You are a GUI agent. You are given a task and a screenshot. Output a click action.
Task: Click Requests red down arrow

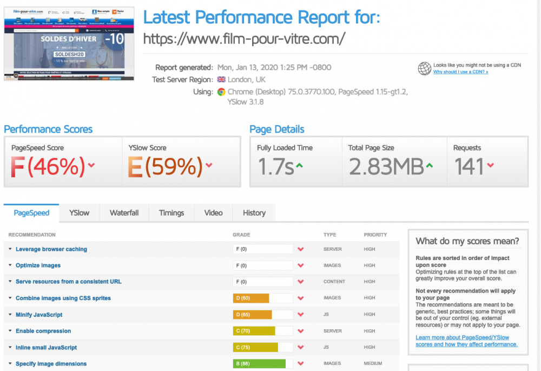tap(490, 165)
